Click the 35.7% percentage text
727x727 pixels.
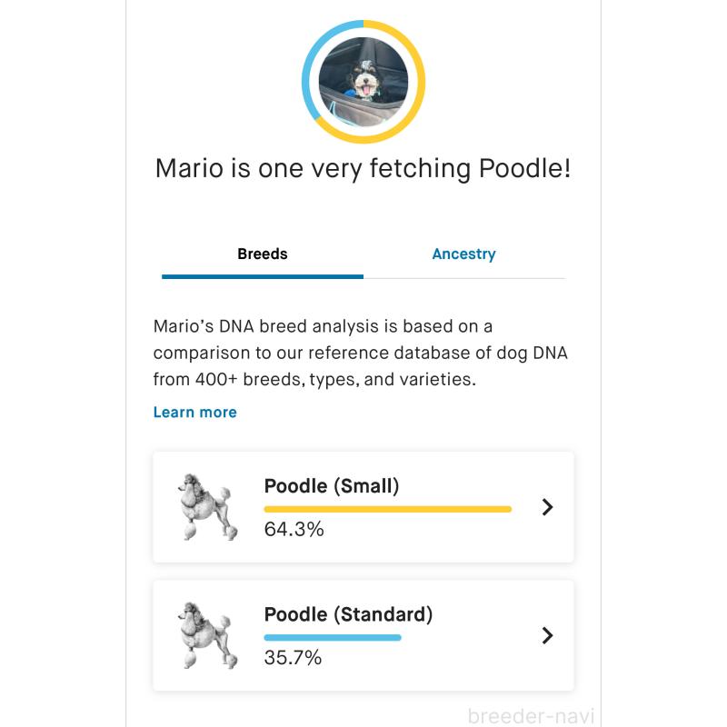(x=293, y=657)
